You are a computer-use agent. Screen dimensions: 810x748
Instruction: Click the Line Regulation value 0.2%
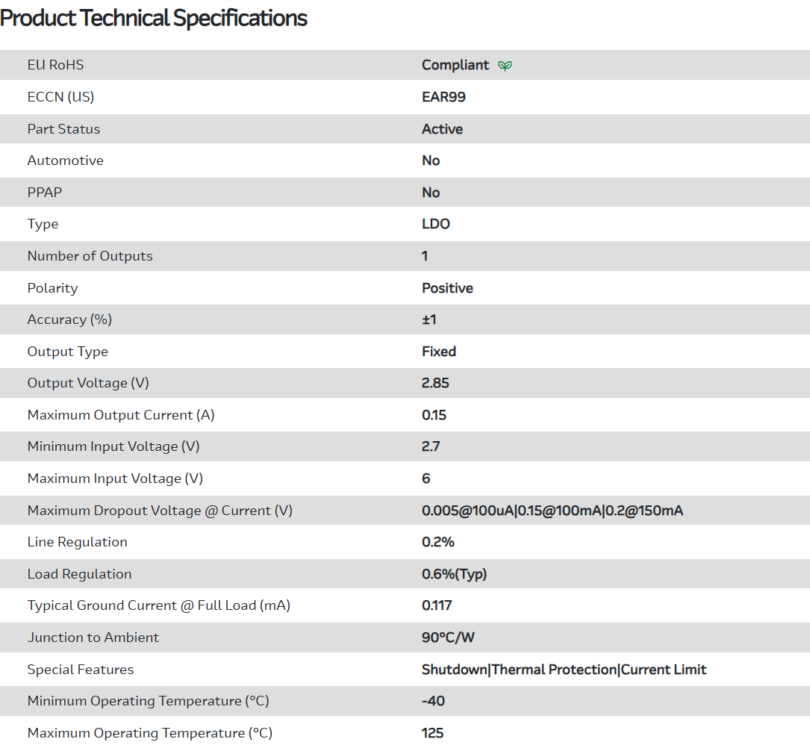coord(438,542)
